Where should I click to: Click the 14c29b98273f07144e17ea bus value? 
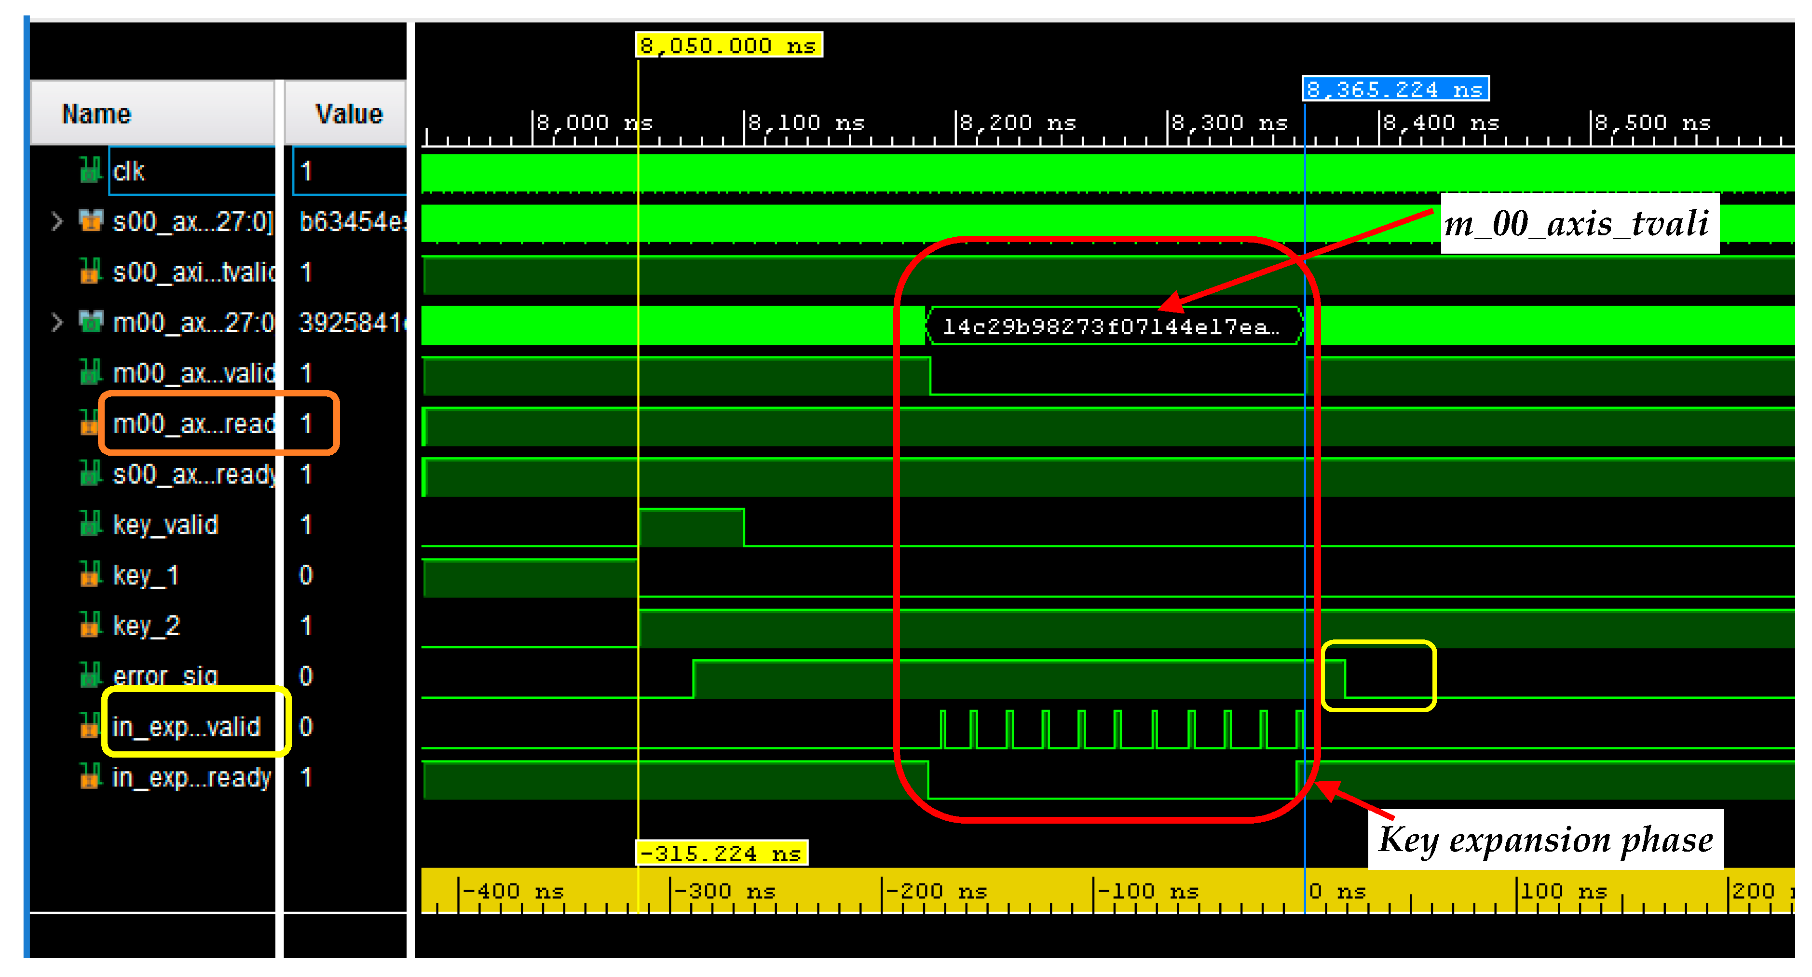click(x=1111, y=326)
